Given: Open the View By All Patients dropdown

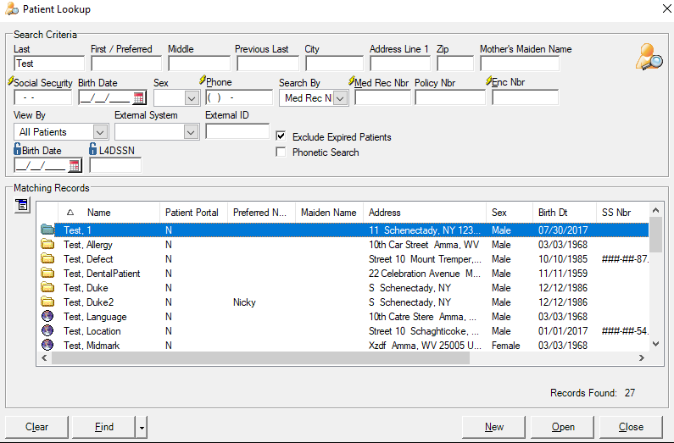Looking at the screenshot, I should tap(100, 132).
